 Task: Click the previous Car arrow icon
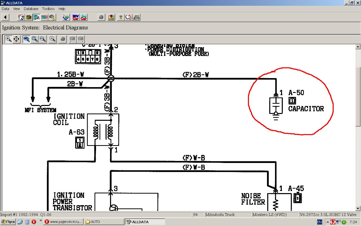(x=83, y=17)
